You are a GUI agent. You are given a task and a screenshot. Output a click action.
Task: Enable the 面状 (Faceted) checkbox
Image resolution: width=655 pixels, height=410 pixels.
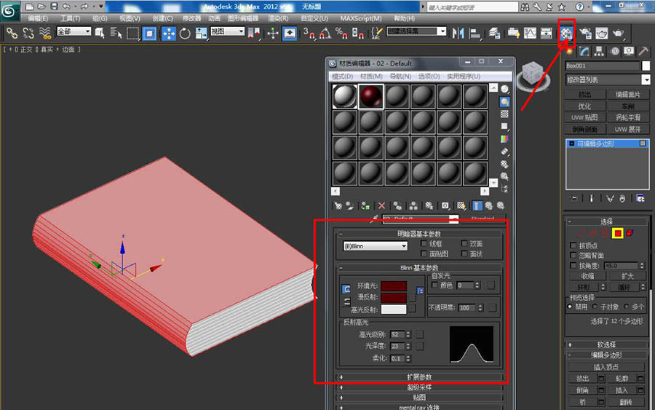point(464,253)
